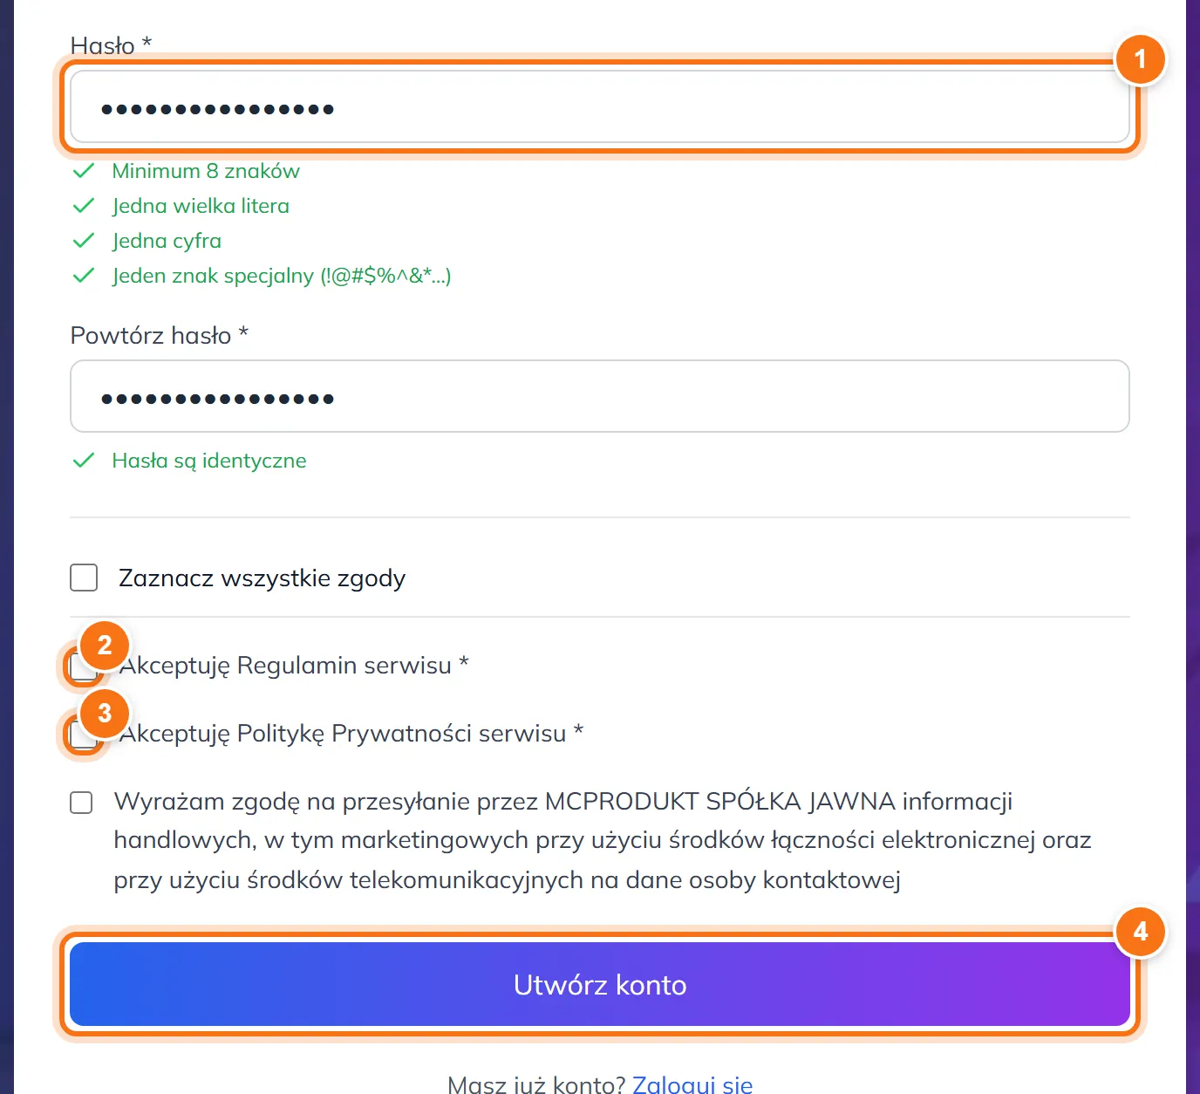Click the green checkmark beside Minimum 8 znaków
This screenshot has height=1094, width=1200.
click(x=84, y=171)
